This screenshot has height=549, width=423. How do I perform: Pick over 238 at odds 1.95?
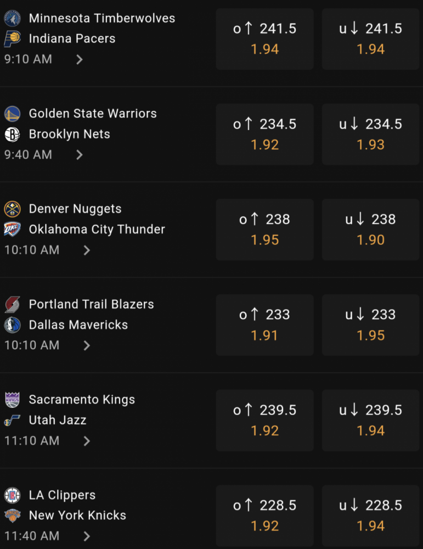point(264,229)
